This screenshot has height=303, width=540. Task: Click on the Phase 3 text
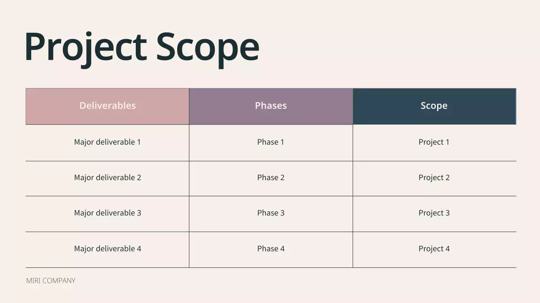271,213
